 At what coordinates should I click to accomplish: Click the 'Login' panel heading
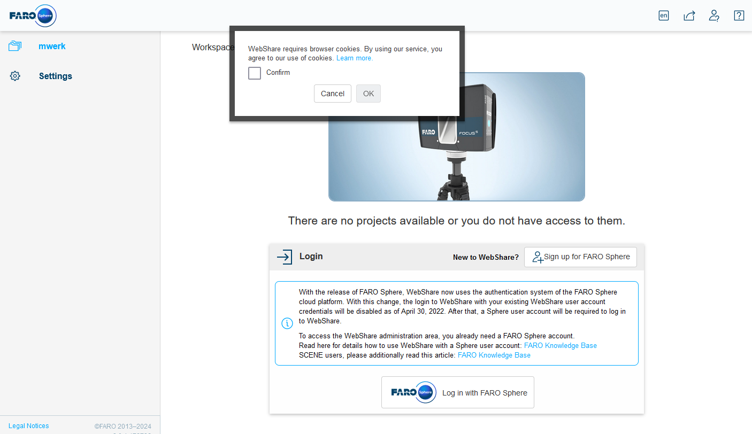tap(311, 257)
